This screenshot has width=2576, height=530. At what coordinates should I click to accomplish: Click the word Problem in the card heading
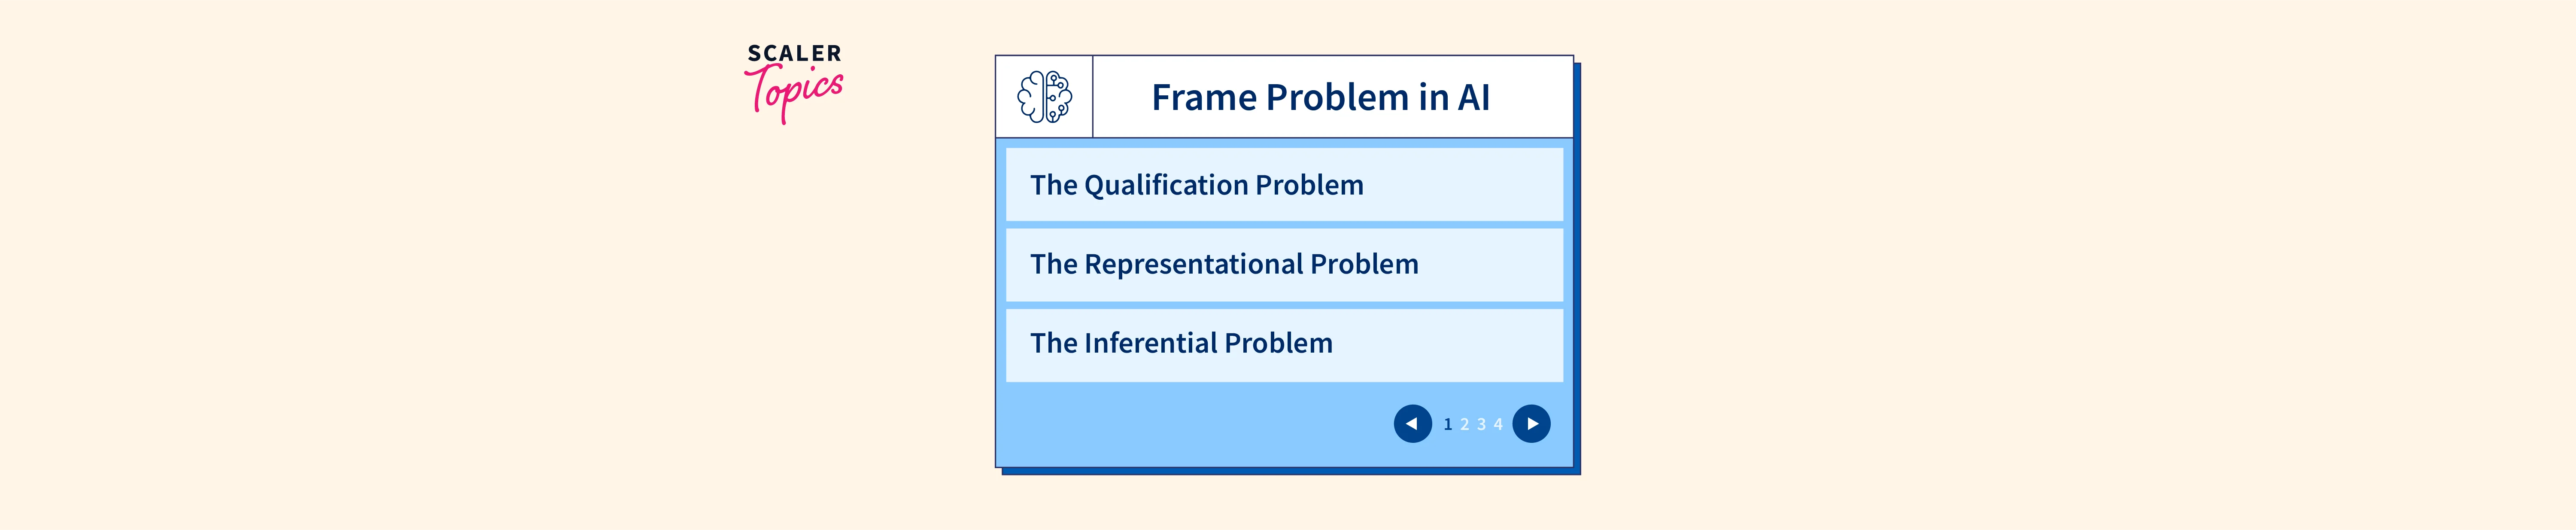[x=1337, y=98]
